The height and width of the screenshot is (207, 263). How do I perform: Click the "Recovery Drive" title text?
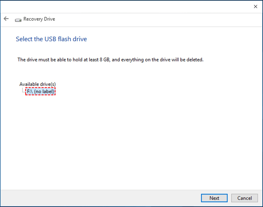39,19
